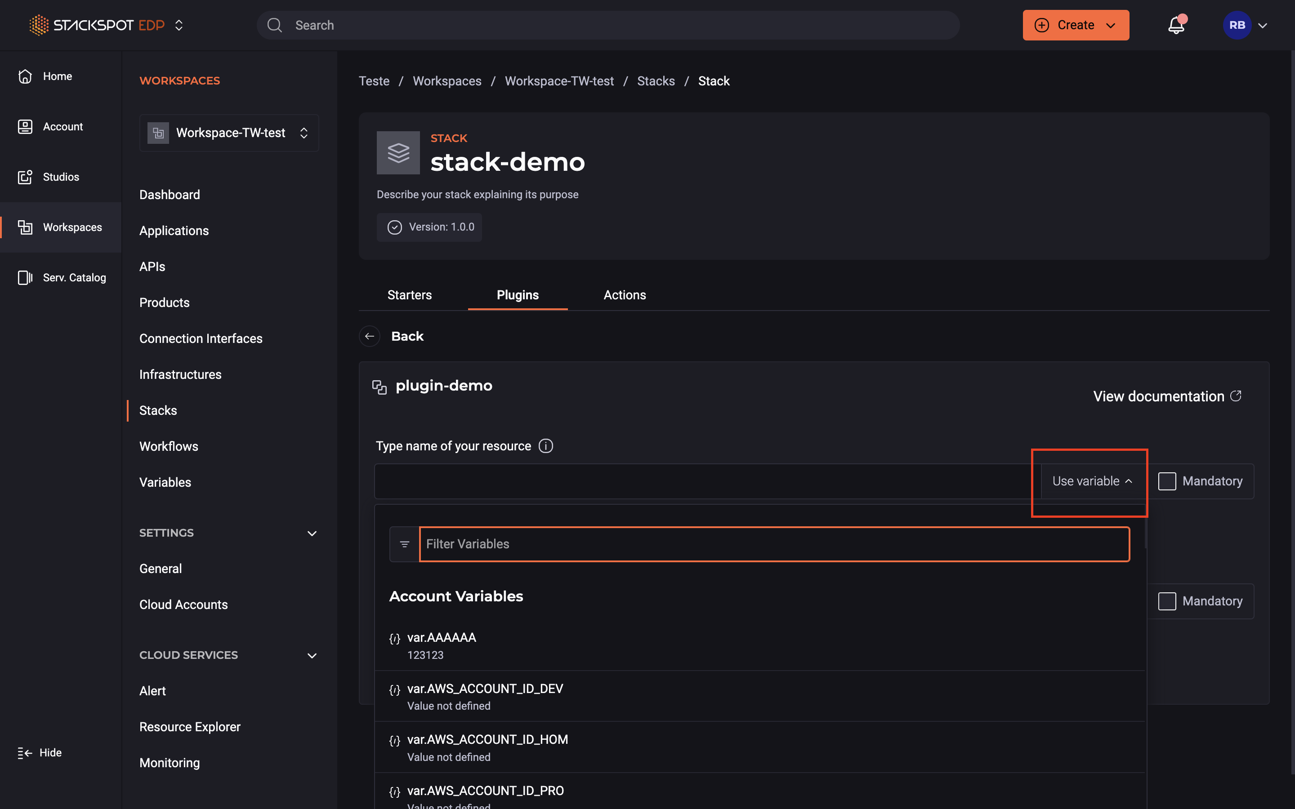
Task: Click the notification bell icon
Action: pos(1176,25)
